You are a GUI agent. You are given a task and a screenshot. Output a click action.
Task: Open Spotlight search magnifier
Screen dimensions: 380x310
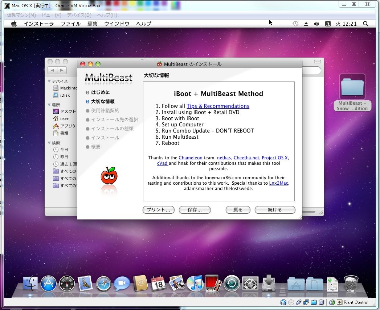tap(365, 24)
